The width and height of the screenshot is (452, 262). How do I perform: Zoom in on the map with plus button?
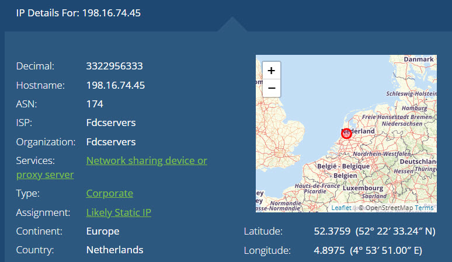point(271,71)
